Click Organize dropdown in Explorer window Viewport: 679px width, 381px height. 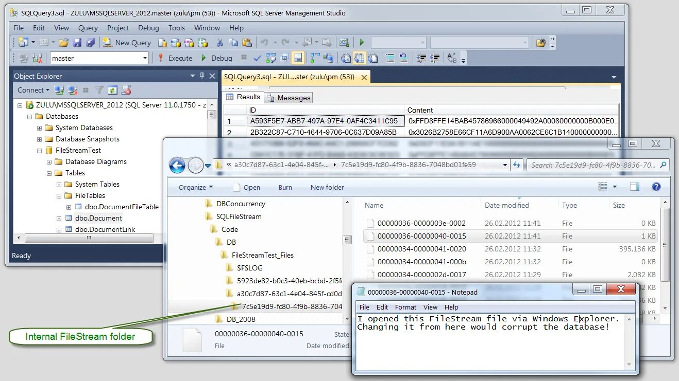(196, 188)
